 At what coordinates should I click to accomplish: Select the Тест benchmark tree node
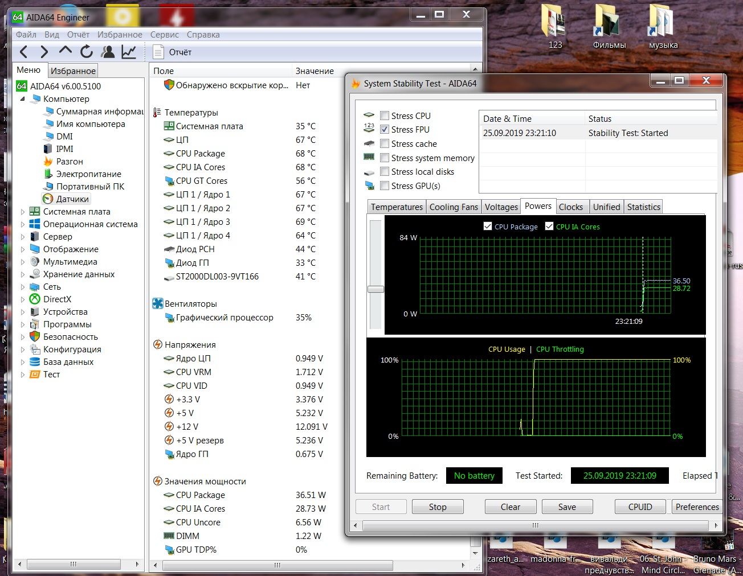[x=51, y=375]
